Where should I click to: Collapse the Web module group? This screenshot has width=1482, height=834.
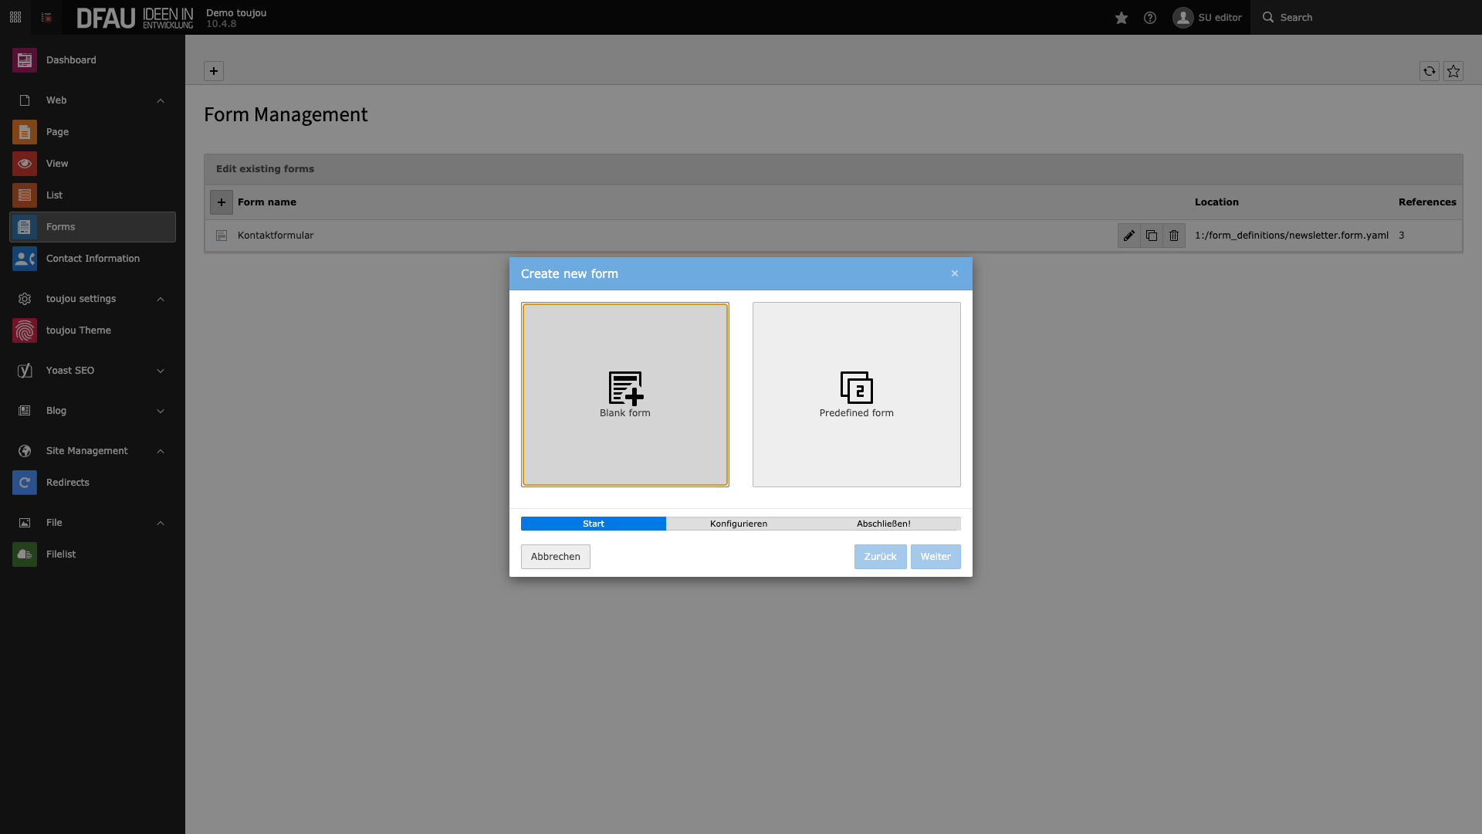(161, 100)
